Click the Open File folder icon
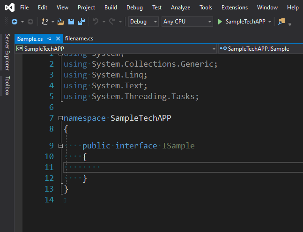This screenshot has width=303, height=232. tap(60, 22)
